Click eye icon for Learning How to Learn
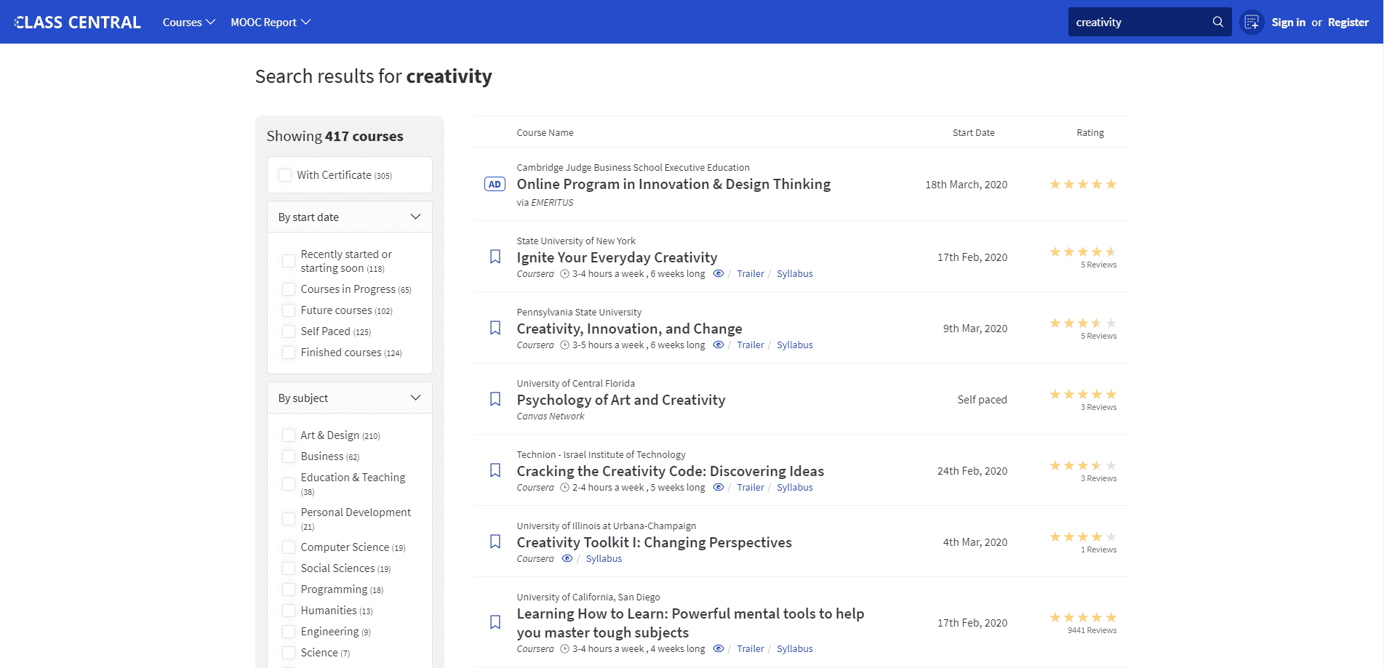The image size is (1384, 668). (x=719, y=649)
